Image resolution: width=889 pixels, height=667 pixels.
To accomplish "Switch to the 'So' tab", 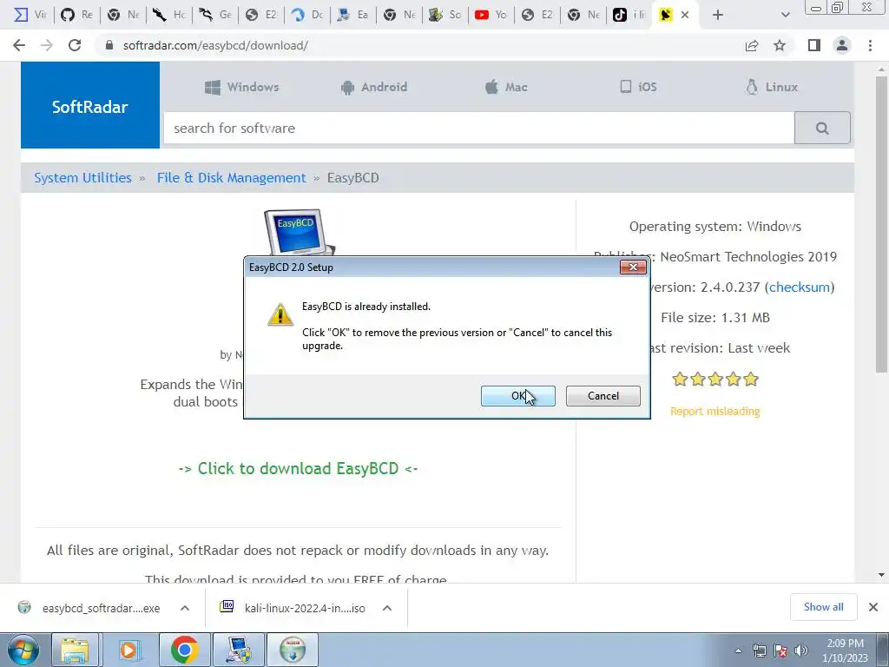I will coord(445,15).
